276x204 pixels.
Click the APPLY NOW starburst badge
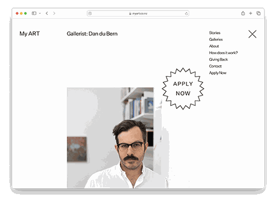click(183, 88)
